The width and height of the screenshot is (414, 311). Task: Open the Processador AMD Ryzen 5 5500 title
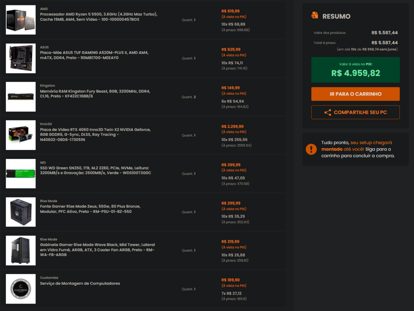click(99, 17)
